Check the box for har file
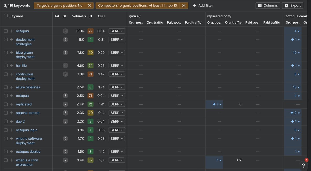This screenshot has height=171, width=311. (6, 66)
